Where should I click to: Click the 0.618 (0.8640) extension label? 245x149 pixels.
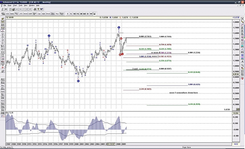coord(194,72)
